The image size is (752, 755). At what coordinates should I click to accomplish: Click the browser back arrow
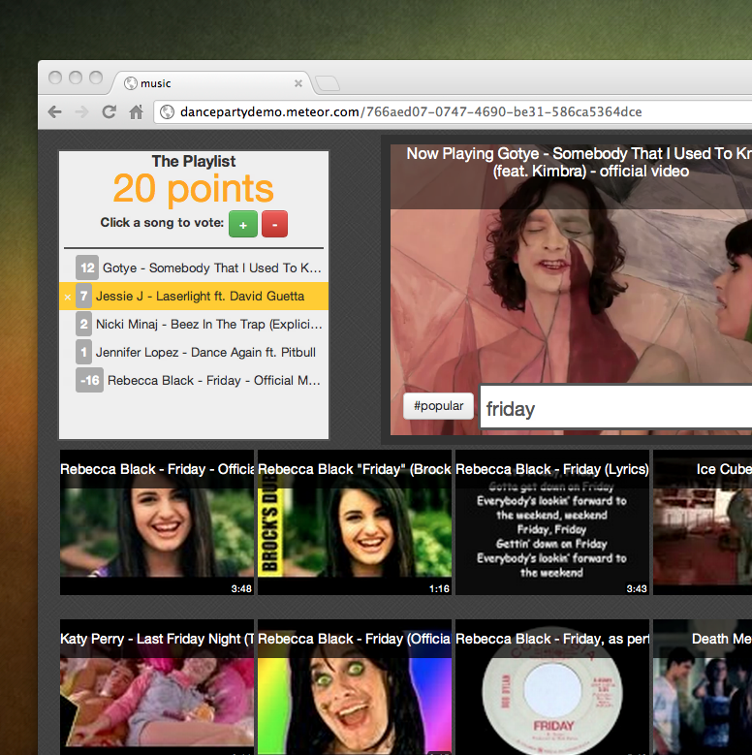point(55,112)
